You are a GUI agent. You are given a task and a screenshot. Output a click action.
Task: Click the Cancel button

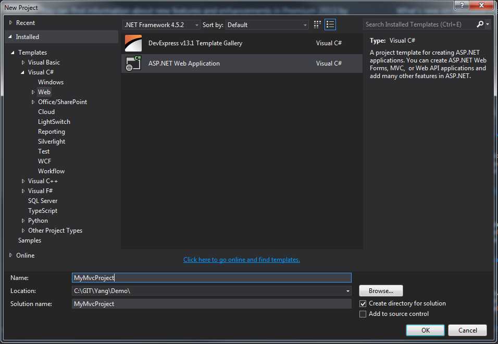pos(467,330)
